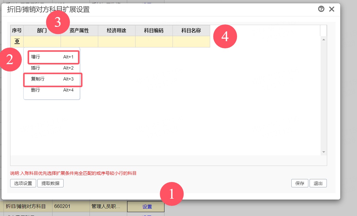Click the 序号 column header

pyautogui.click(x=17, y=30)
